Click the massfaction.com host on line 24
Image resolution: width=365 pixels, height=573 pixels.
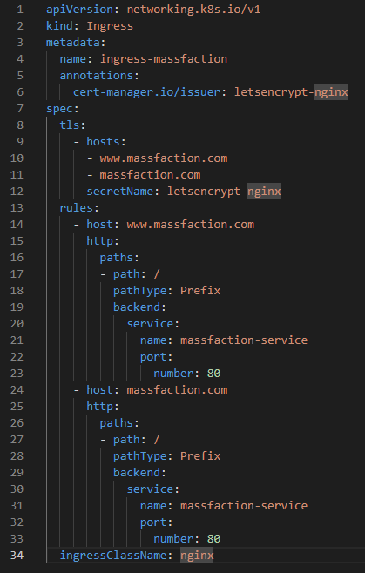[x=177, y=390]
